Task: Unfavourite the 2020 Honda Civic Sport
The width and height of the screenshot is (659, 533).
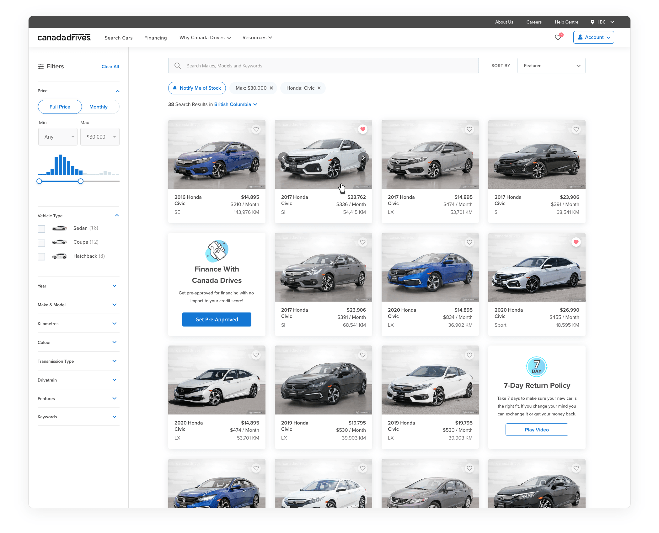Action: (x=576, y=242)
